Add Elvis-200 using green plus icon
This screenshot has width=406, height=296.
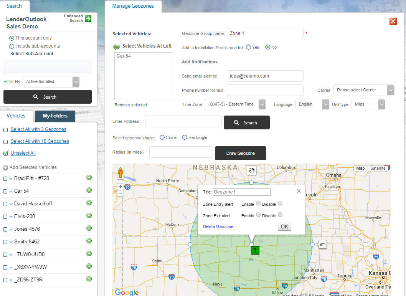89,215
